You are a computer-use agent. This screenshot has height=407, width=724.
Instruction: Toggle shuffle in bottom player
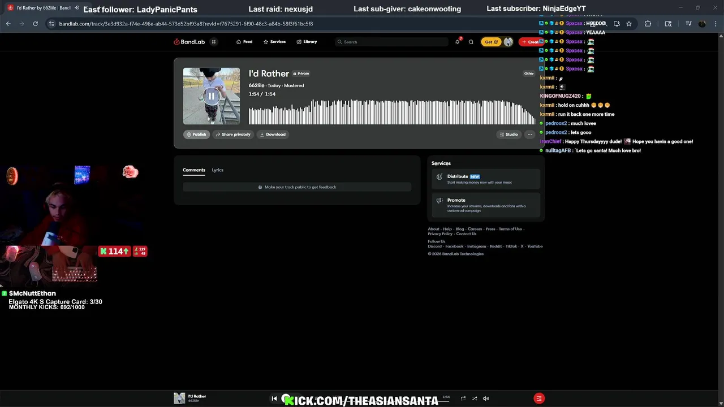(x=475, y=399)
